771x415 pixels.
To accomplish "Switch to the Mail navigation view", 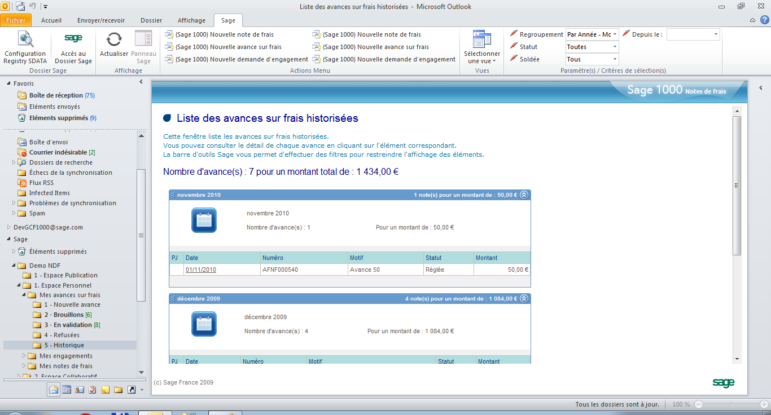I will 54,389.
